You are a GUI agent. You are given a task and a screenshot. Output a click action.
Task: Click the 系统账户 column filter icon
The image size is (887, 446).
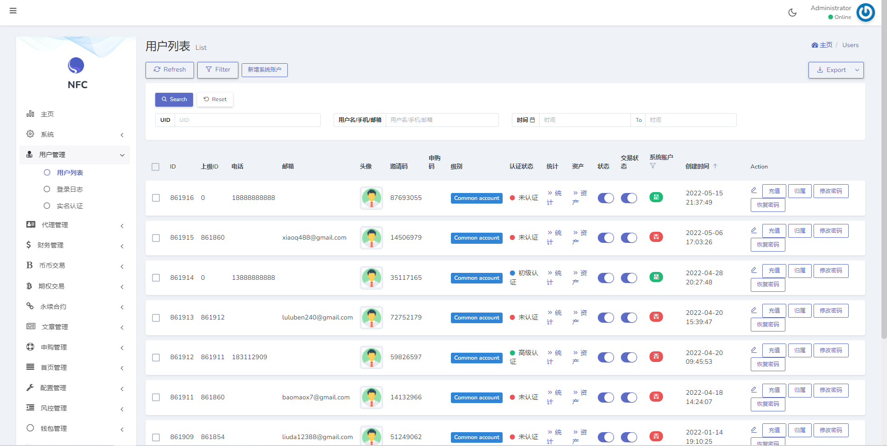653,166
